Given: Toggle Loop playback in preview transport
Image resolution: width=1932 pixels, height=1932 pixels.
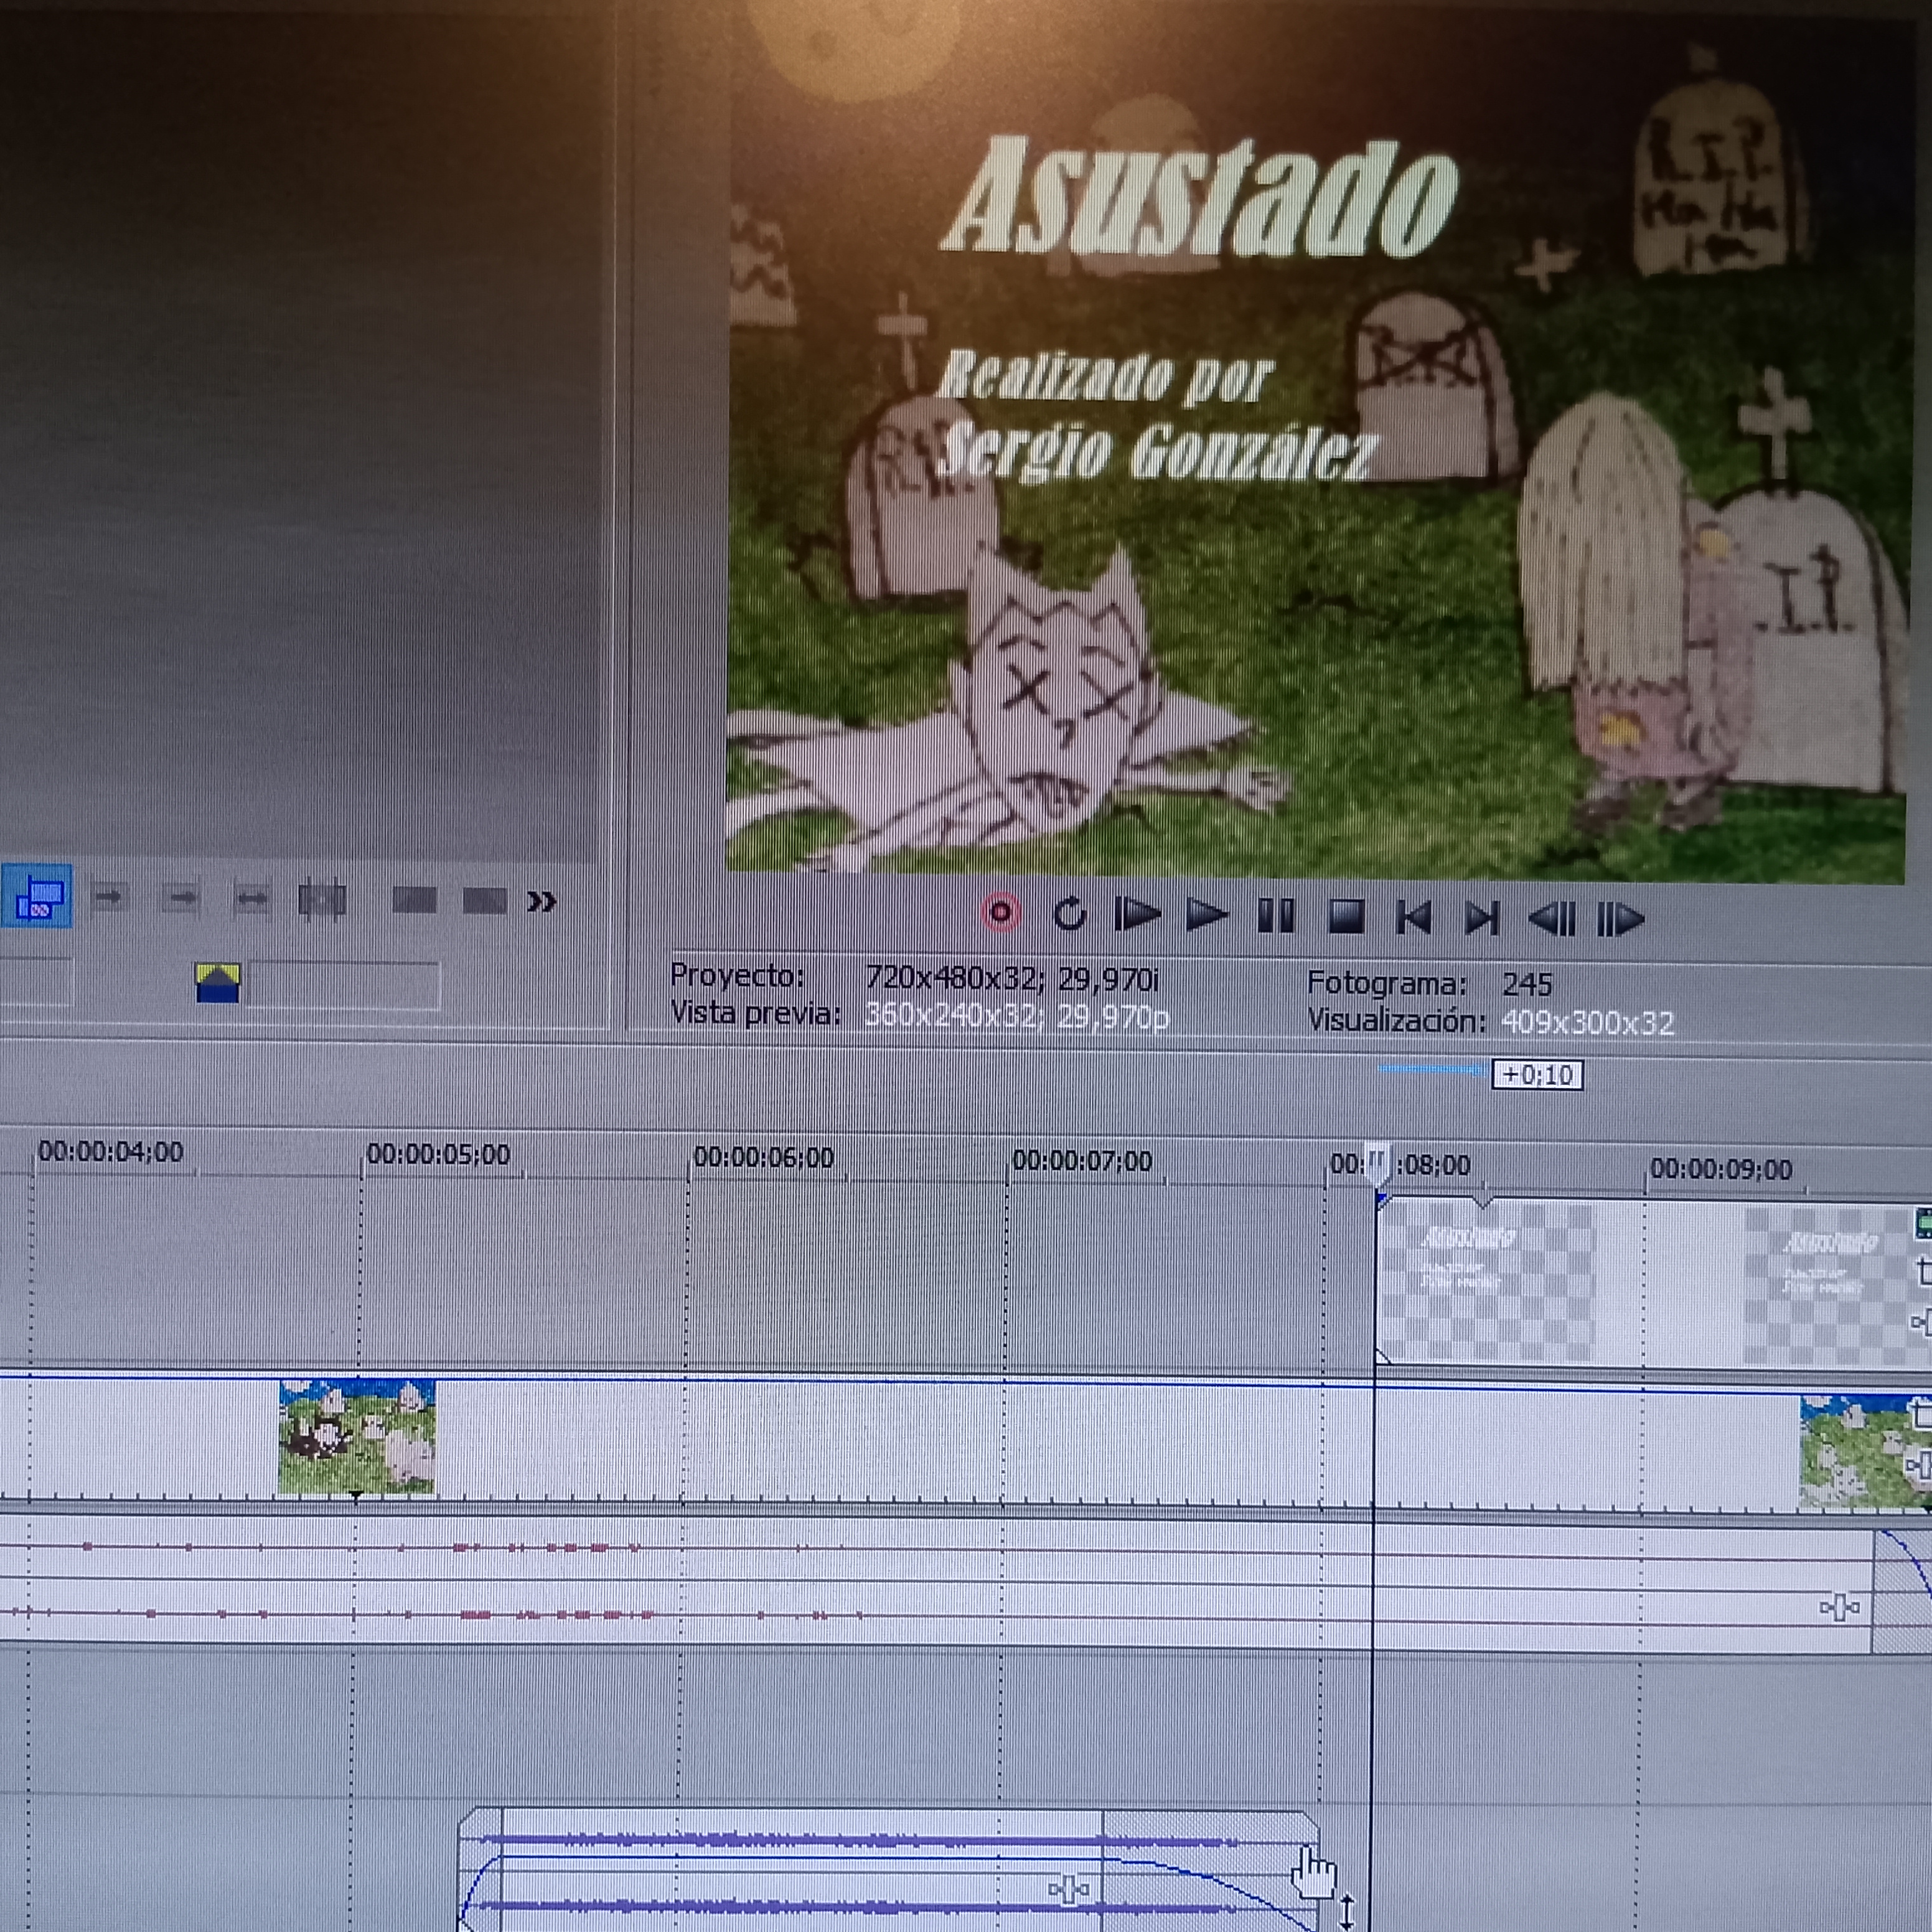Looking at the screenshot, I should tap(1069, 913).
